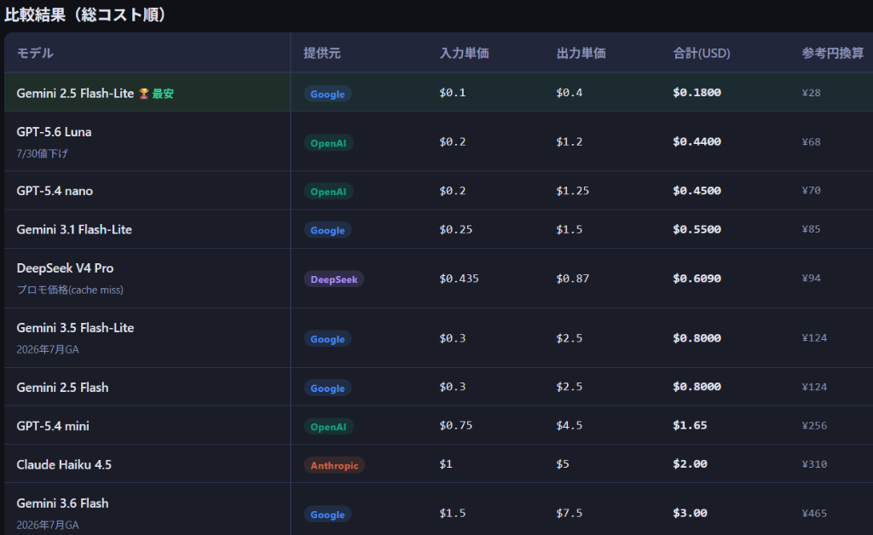The height and width of the screenshot is (535, 873).
Task: Click the 出力単価 column header
Action: tap(581, 53)
